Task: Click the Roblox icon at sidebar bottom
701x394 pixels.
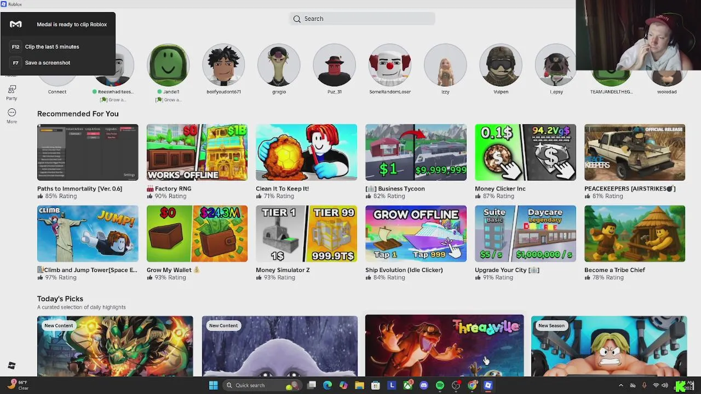Action: coord(12,366)
